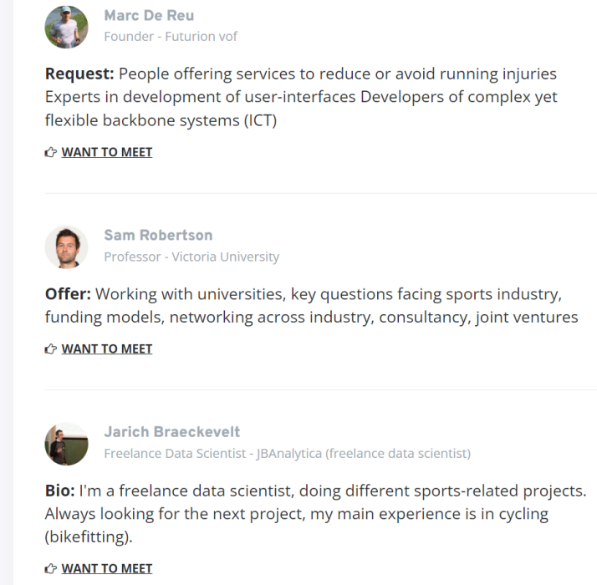
Task: Click the bikefitting text in Jarich's bio
Action: tap(89, 537)
